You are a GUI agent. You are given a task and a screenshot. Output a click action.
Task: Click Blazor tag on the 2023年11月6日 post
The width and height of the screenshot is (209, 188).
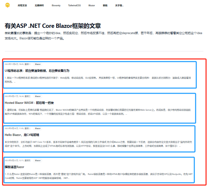pyautogui.click(x=38, y=64)
